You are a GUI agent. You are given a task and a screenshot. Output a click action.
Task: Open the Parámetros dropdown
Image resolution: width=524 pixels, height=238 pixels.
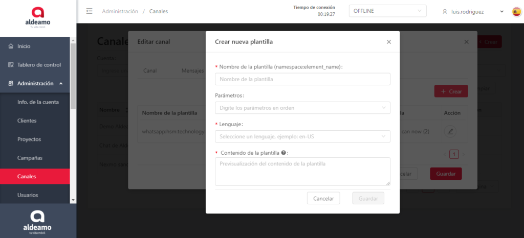(302, 108)
